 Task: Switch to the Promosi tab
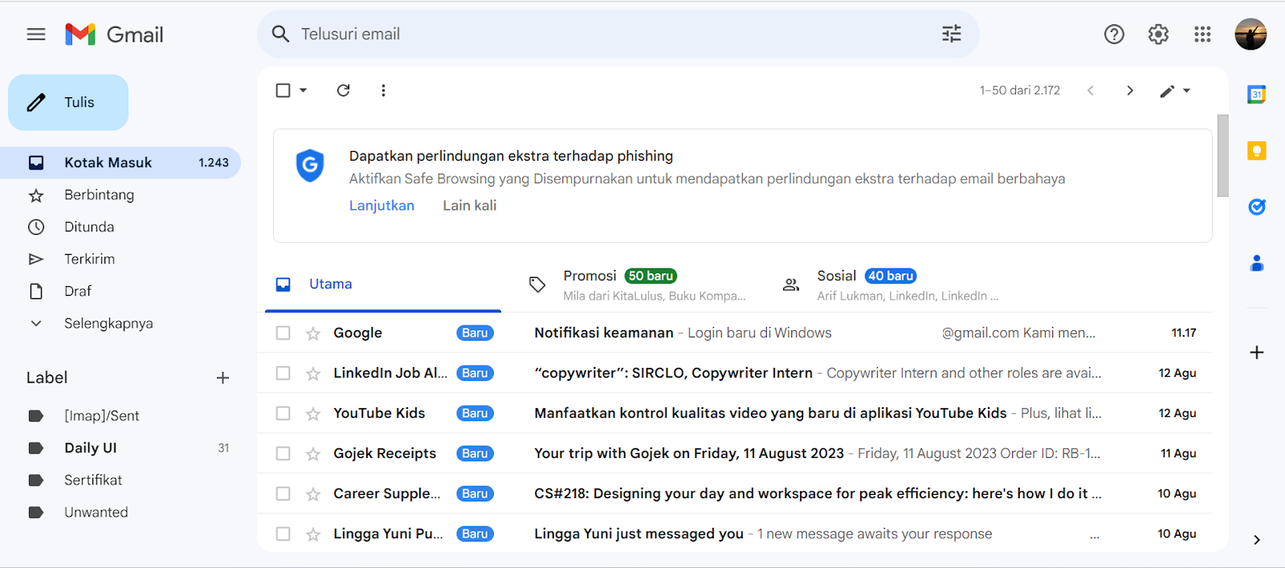click(637, 284)
